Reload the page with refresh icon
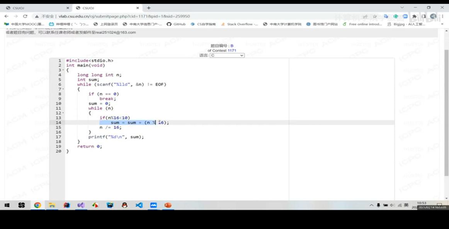 click(26, 16)
